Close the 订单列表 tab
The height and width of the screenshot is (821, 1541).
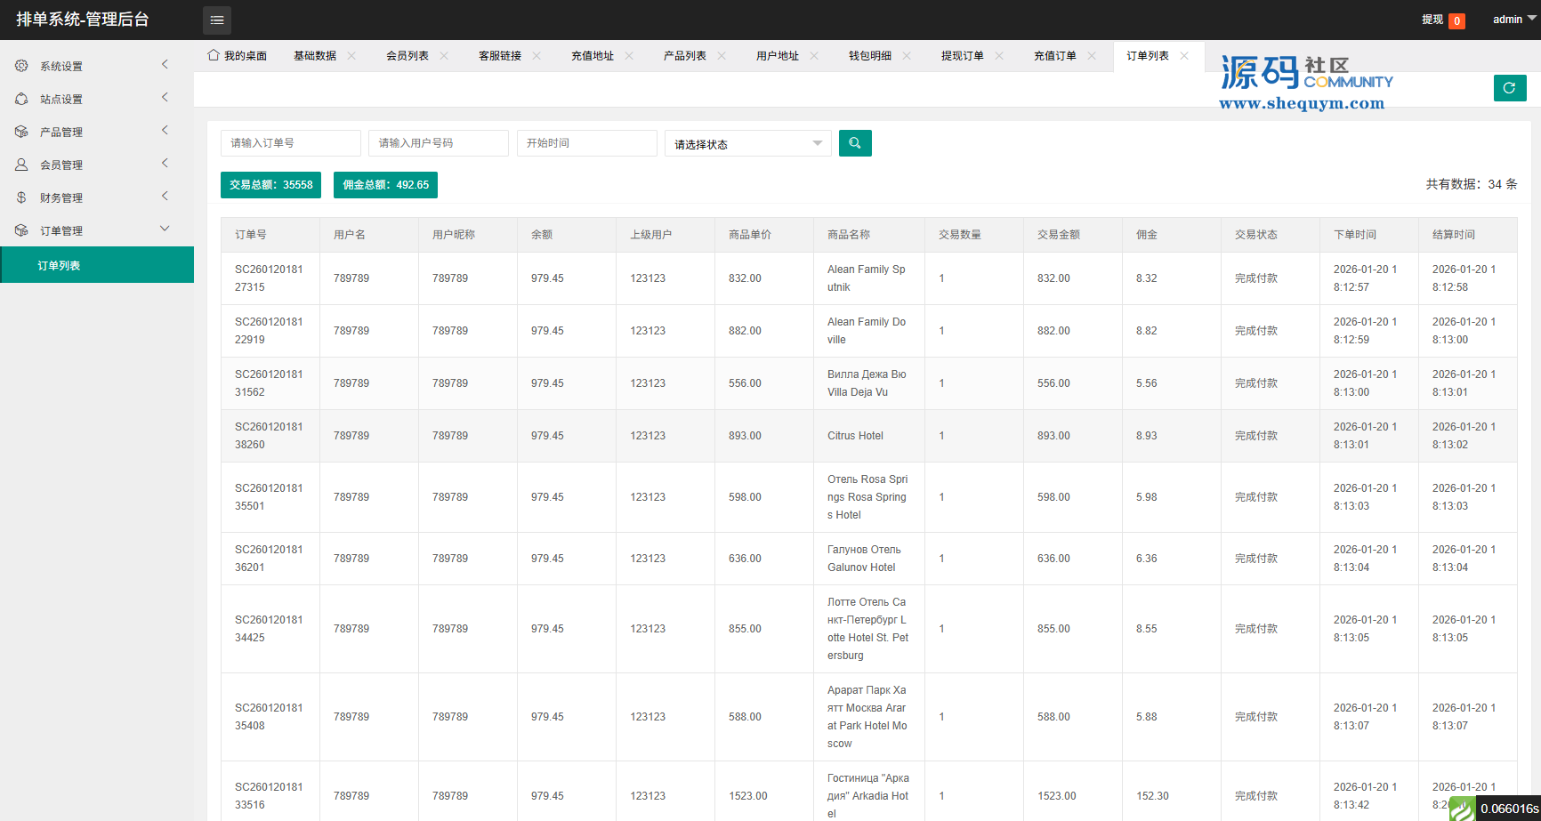click(1184, 56)
